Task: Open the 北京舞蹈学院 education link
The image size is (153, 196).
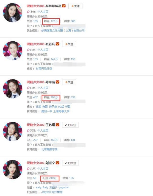Action: tap(49, 149)
